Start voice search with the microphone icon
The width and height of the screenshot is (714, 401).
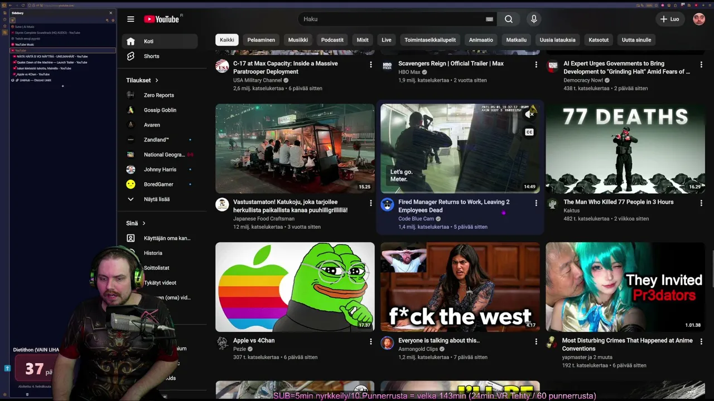click(534, 19)
